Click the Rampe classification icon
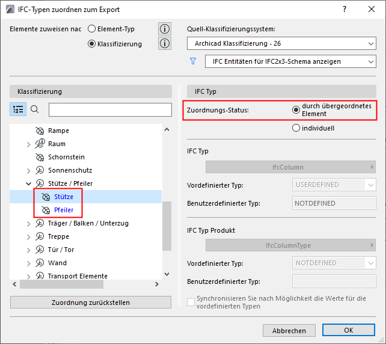 point(40,131)
